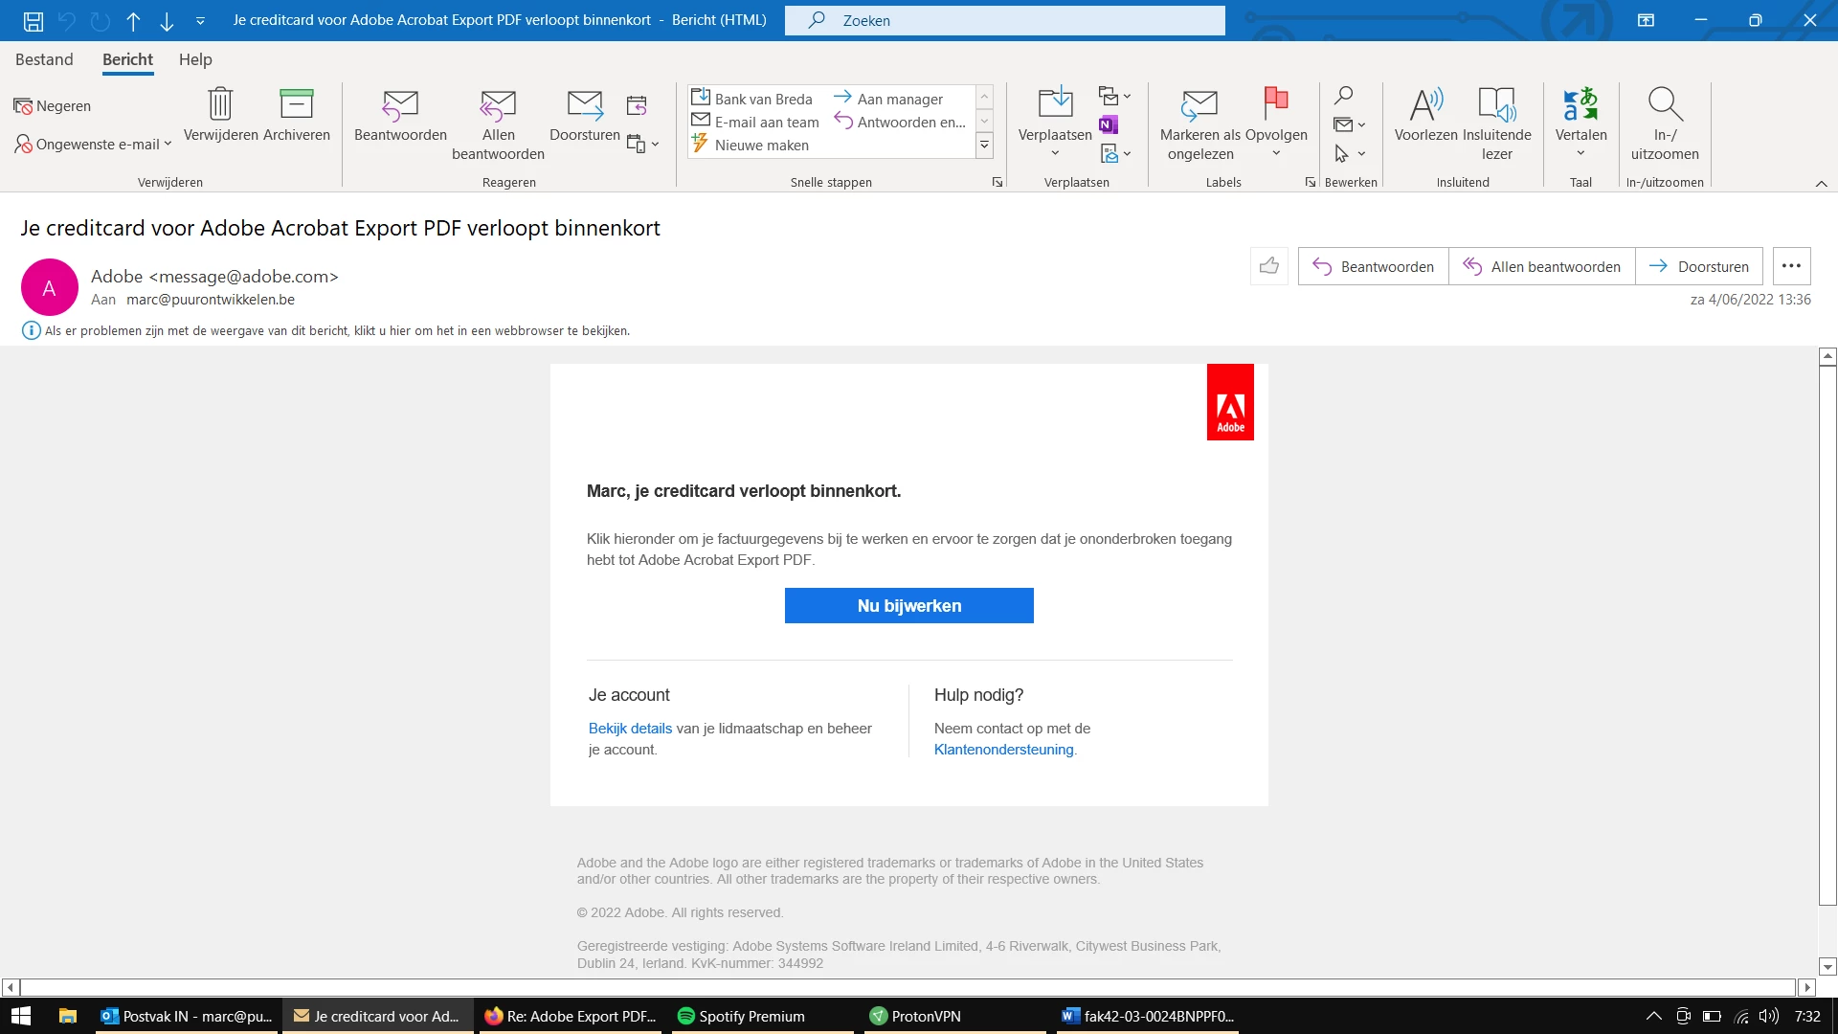Toggle Markeren als ongelezen
The width and height of the screenshot is (1838, 1034).
click(1199, 104)
